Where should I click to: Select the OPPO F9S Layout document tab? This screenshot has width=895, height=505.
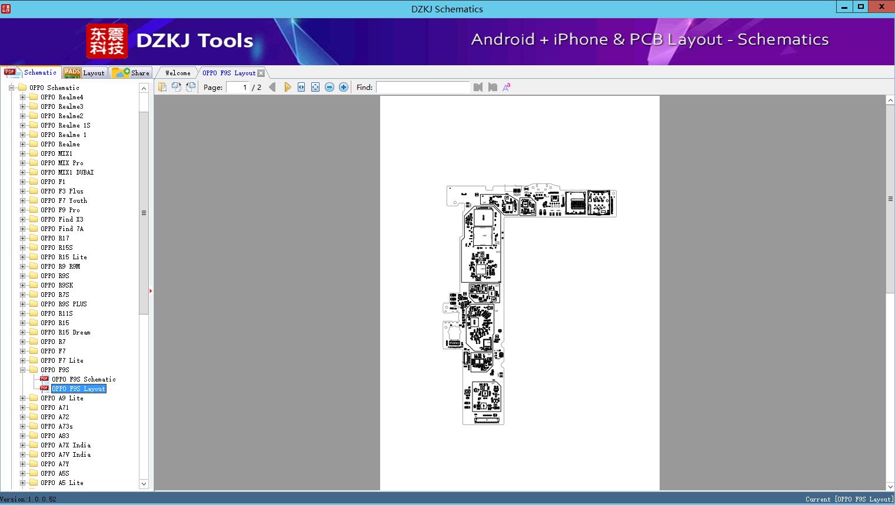[229, 73]
